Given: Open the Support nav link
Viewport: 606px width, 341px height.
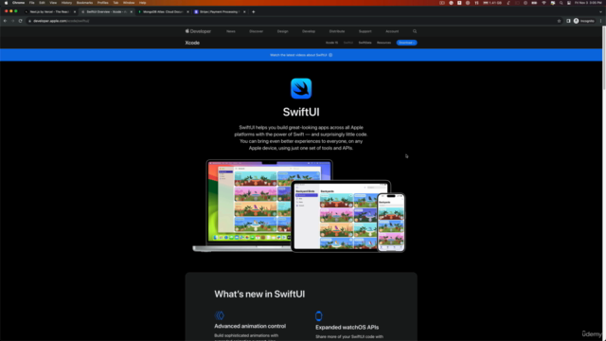Looking at the screenshot, I should tap(365, 31).
